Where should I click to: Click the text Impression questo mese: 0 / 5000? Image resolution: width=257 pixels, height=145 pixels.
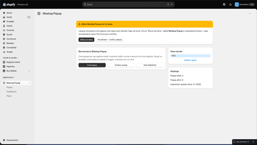[186, 84]
